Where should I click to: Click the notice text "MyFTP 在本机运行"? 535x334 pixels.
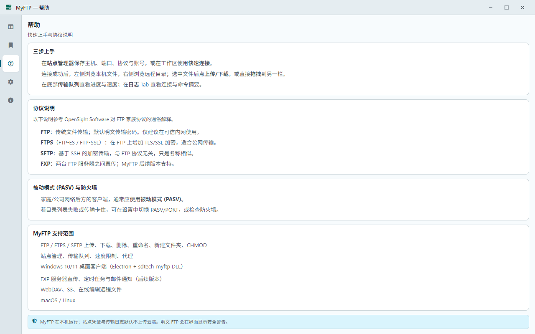(134, 322)
